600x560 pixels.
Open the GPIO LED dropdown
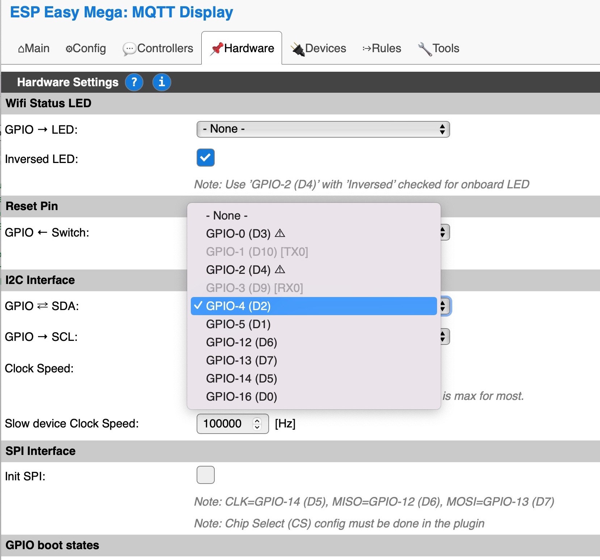click(323, 129)
